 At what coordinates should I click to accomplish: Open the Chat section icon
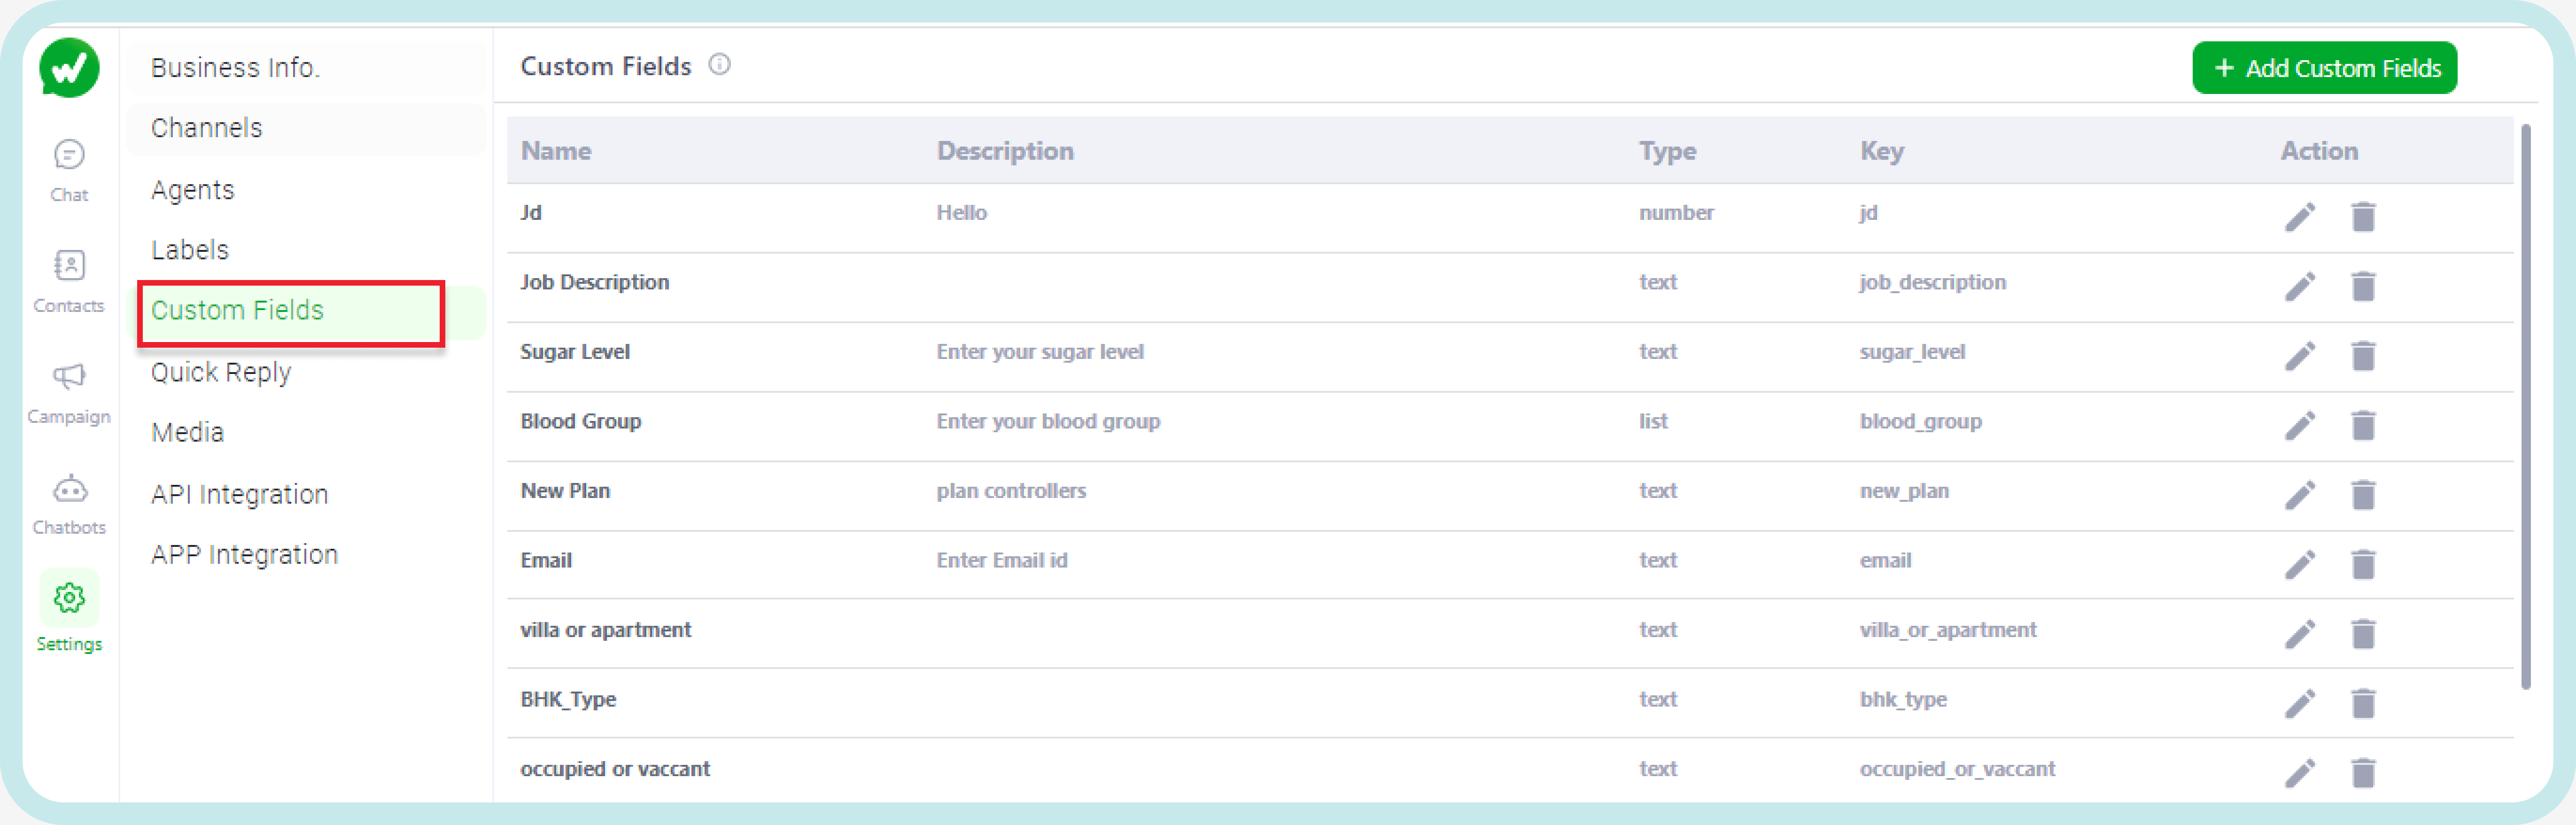point(69,155)
